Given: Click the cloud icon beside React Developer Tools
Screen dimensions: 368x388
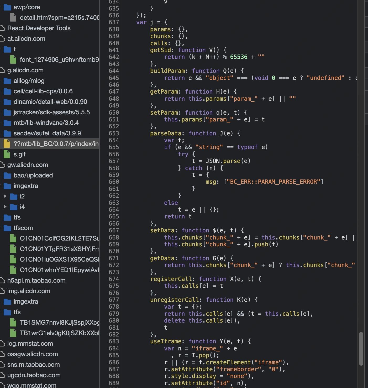Looking at the screenshot, I should coord(3,28).
